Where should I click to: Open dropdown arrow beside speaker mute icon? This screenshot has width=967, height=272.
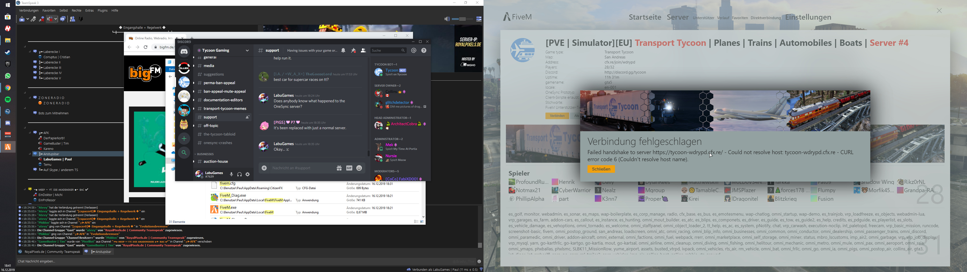[56, 19]
